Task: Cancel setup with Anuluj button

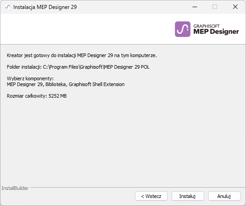Action: 224,196
